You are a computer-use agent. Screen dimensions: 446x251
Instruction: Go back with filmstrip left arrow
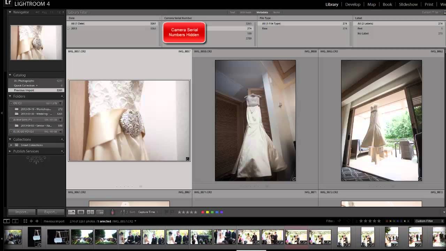[x=31, y=221]
